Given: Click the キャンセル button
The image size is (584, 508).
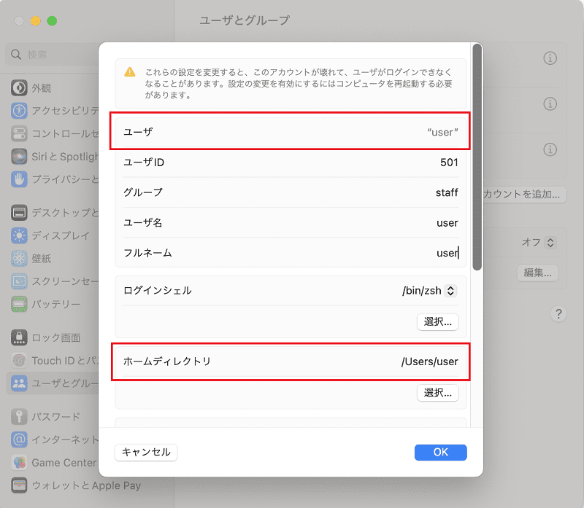Looking at the screenshot, I should point(146,452).
